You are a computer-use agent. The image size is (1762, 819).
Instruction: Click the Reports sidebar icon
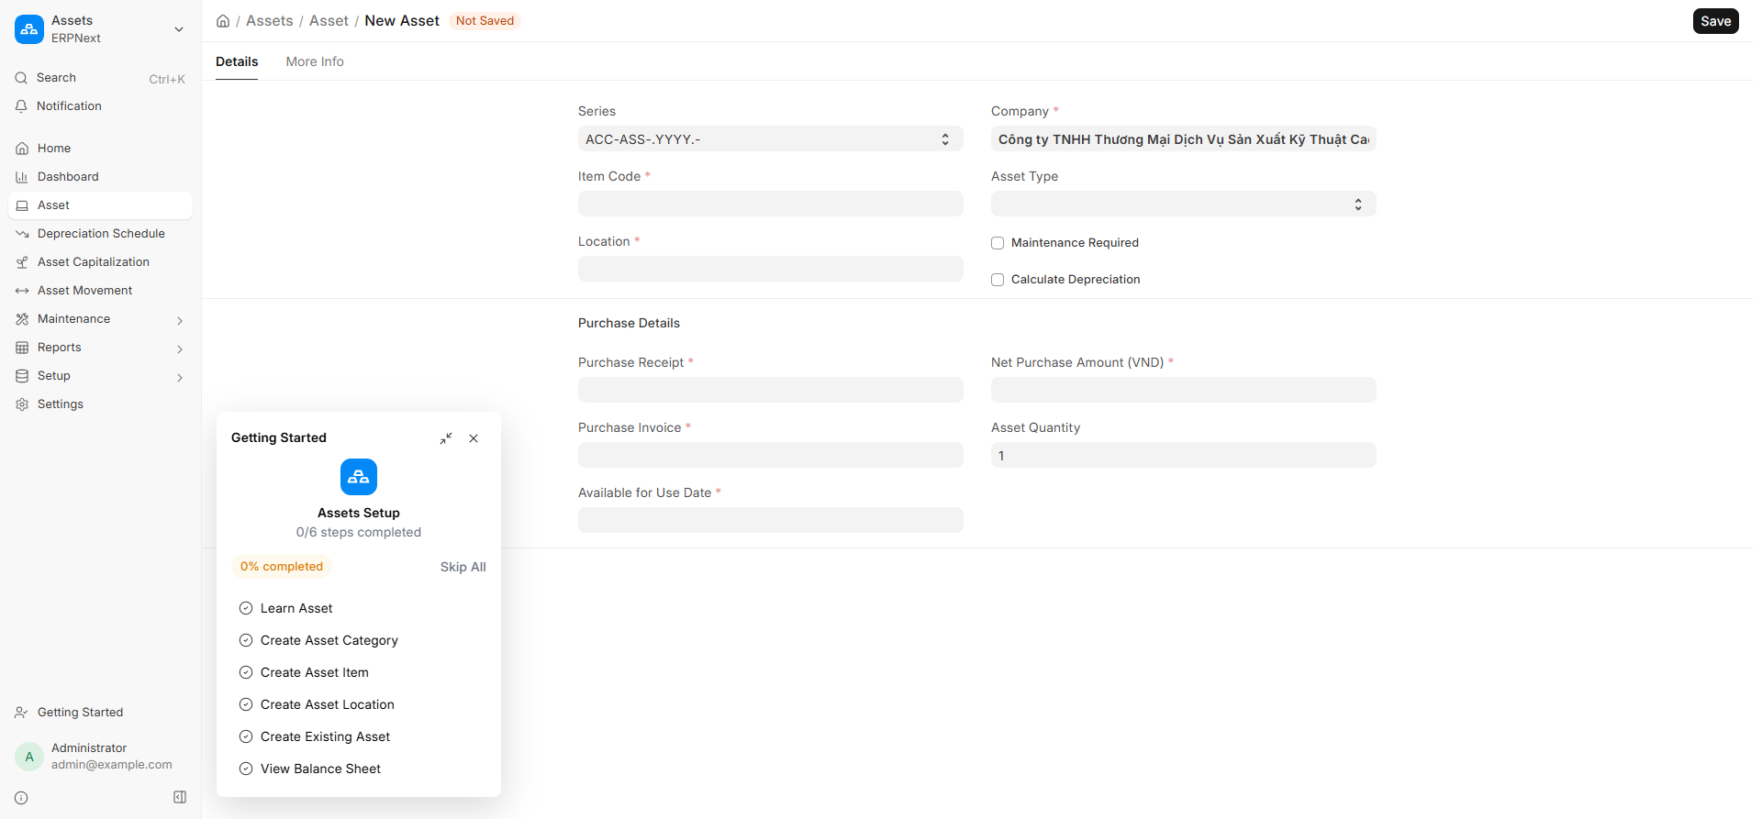22,348
